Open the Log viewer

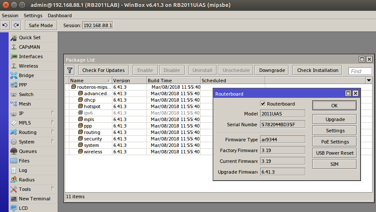pyautogui.click(x=23, y=170)
